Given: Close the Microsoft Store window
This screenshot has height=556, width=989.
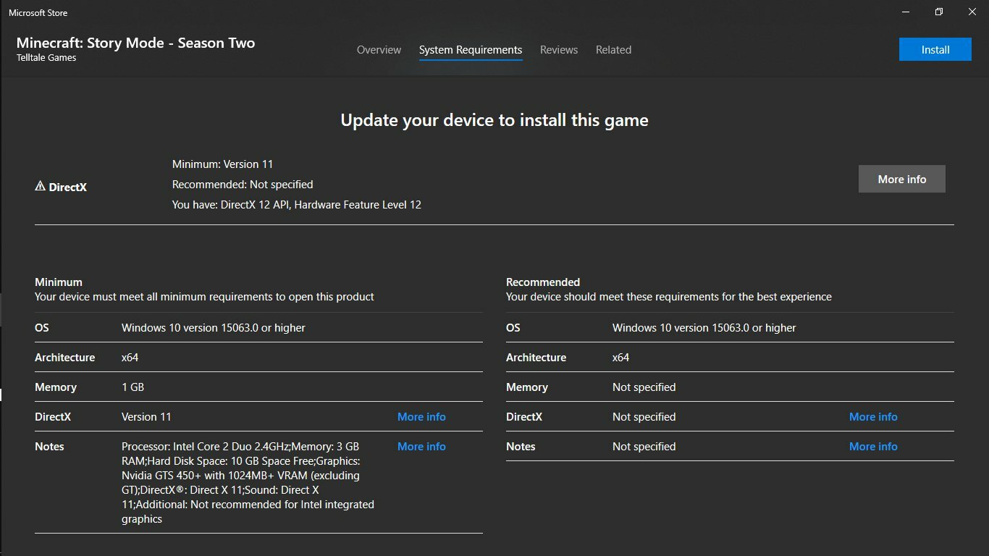Looking at the screenshot, I should coord(972,12).
